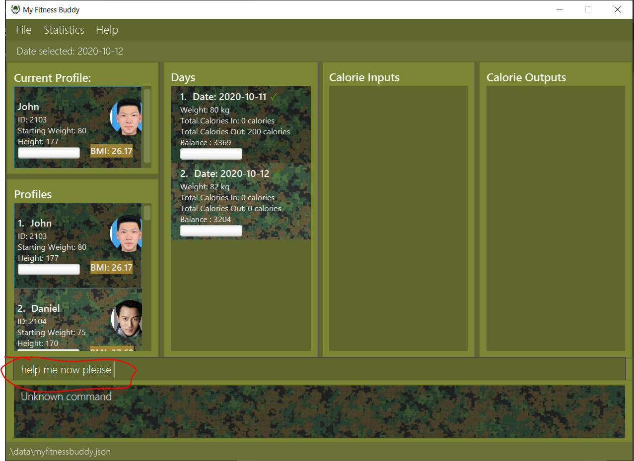
Task: Click the Unknown command result message
Action: (x=66, y=397)
